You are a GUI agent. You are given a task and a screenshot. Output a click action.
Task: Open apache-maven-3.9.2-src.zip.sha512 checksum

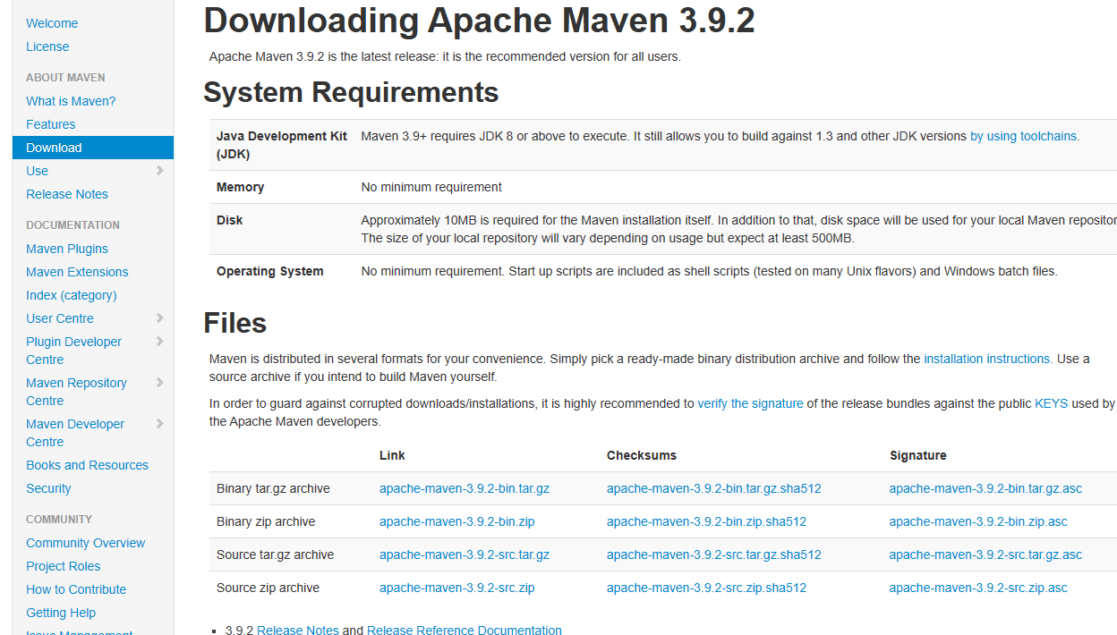point(706,588)
